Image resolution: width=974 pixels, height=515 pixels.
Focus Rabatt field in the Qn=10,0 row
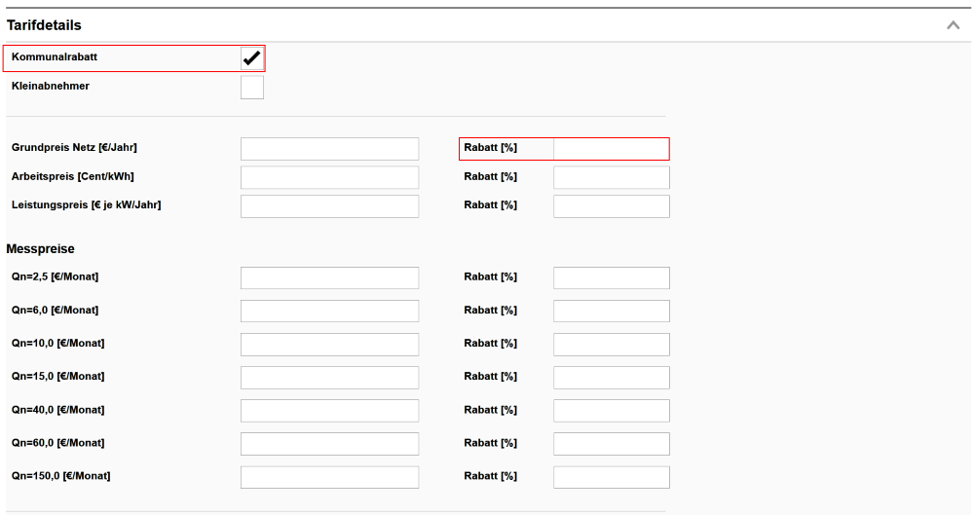click(611, 344)
